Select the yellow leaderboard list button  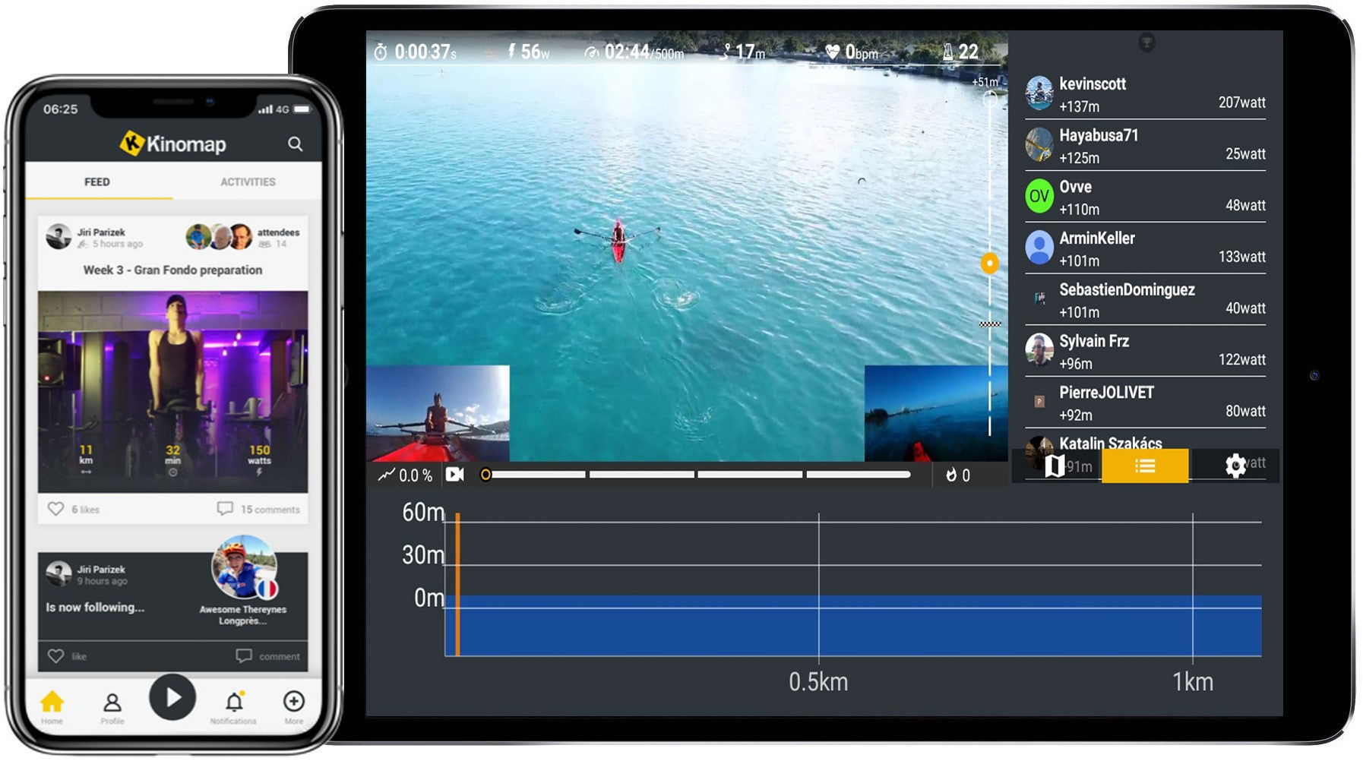click(x=1144, y=466)
